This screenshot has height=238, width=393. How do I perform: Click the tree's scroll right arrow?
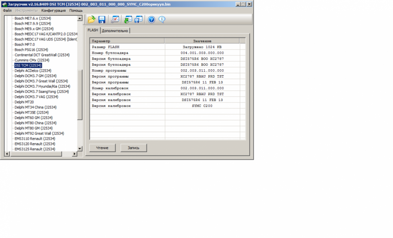pos(74,154)
